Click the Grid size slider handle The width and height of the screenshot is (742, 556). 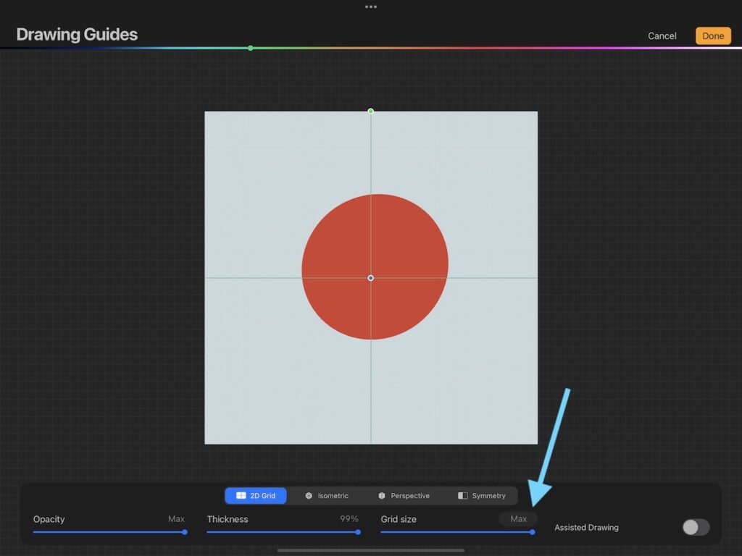533,532
